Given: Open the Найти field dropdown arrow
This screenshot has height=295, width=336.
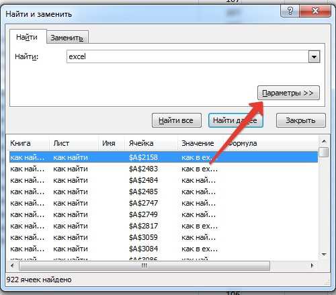Looking at the screenshot, I should point(314,56).
